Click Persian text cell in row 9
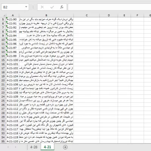 click(x=46, y=35)
